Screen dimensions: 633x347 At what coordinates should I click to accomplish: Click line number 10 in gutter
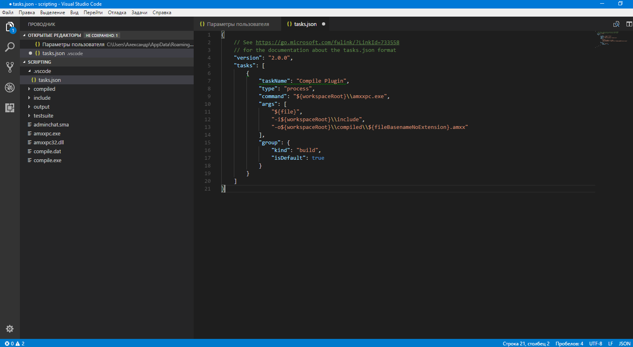pos(207,104)
